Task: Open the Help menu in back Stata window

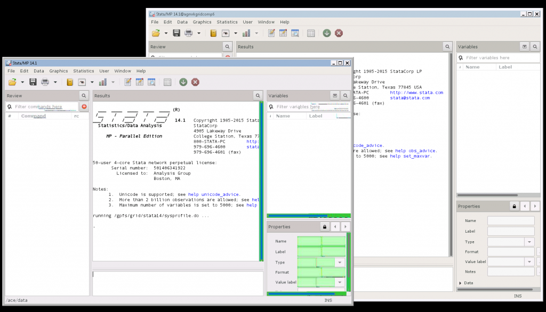Action: [x=285, y=22]
